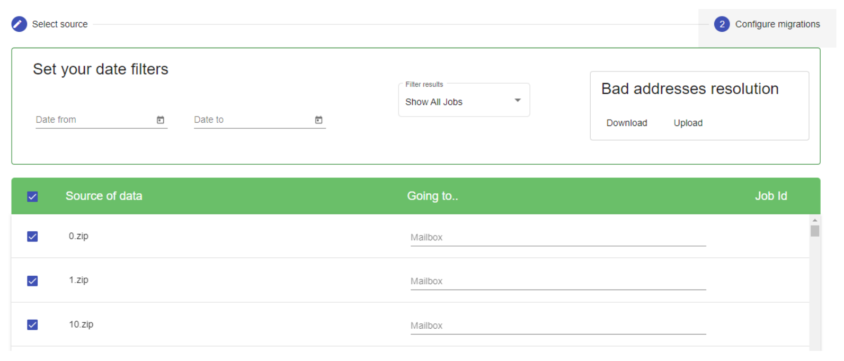
Task: Go to the Select source step
Action: [x=59, y=24]
